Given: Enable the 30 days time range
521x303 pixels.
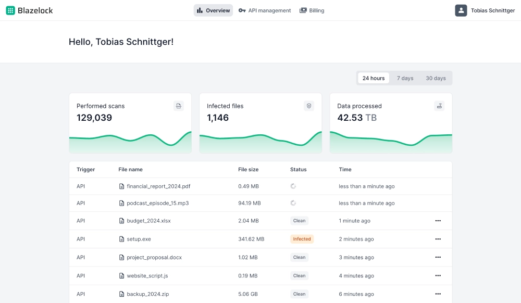Looking at the screenshot, I should click(436, 78).
